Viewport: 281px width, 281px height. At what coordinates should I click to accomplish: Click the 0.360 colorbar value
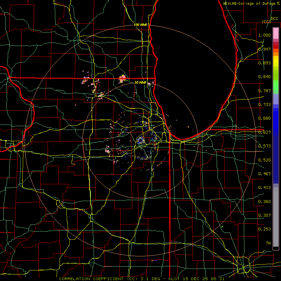click(x=264, y=202)
